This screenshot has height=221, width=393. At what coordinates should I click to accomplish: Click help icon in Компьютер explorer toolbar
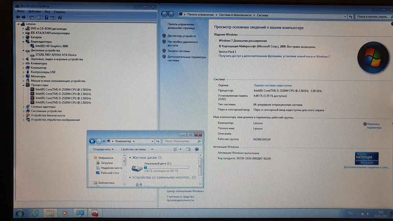[197, 149]
